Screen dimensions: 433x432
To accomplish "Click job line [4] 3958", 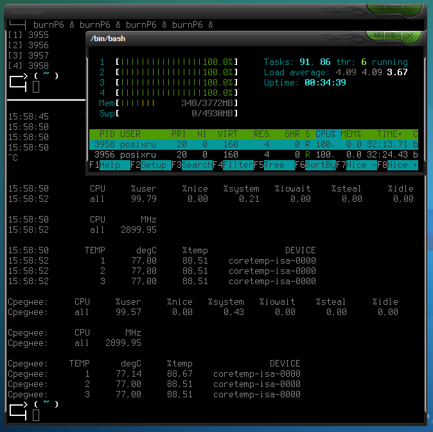I will (28, 66).
